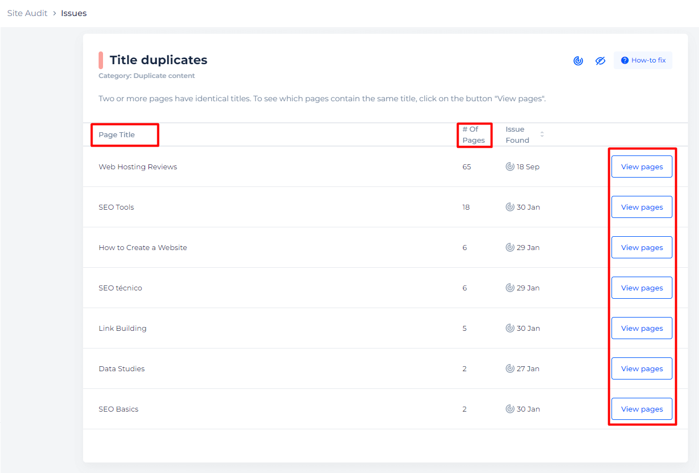
Task: Click the target icon next to How to Create a Website's date
Action: [x=510, y=247]
